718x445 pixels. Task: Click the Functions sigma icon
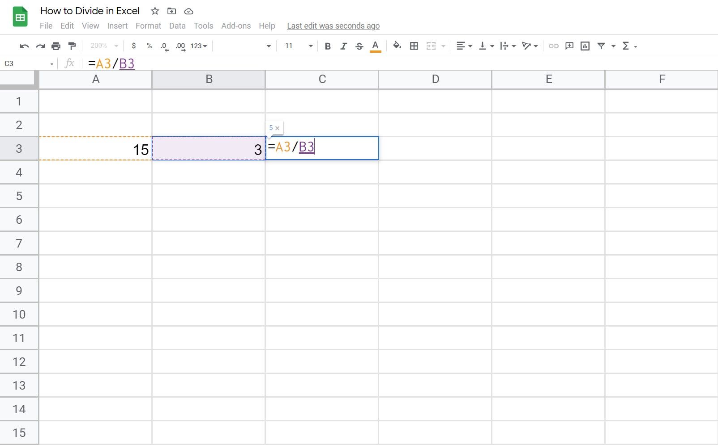[x=625, y=46]
